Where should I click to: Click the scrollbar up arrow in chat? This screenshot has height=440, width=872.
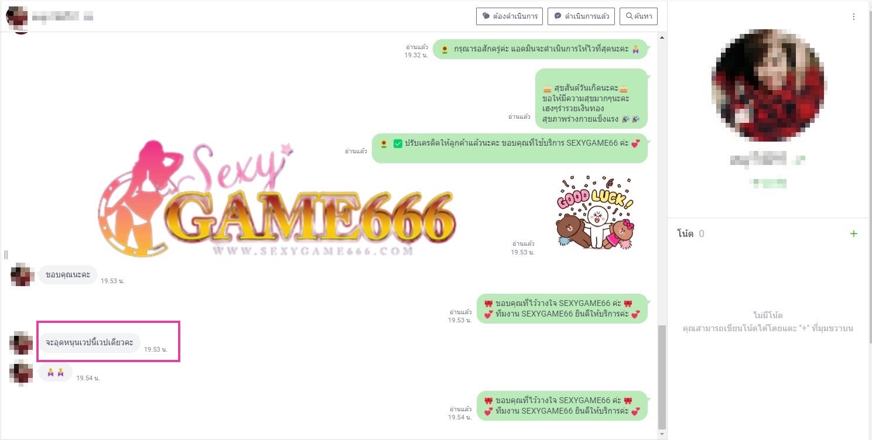[662, 37]
